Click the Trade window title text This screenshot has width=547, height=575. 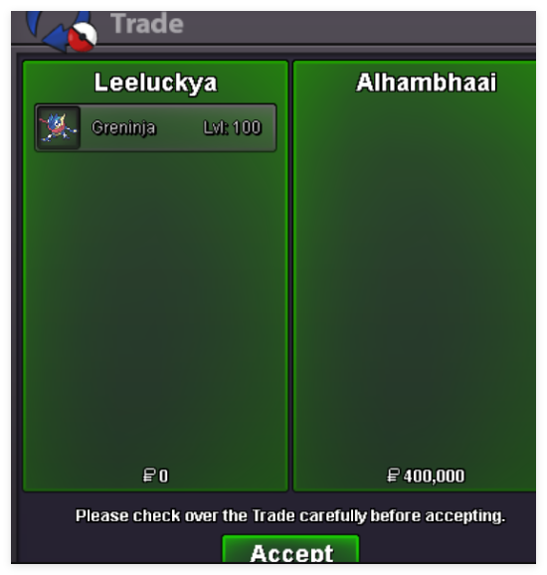147,24
